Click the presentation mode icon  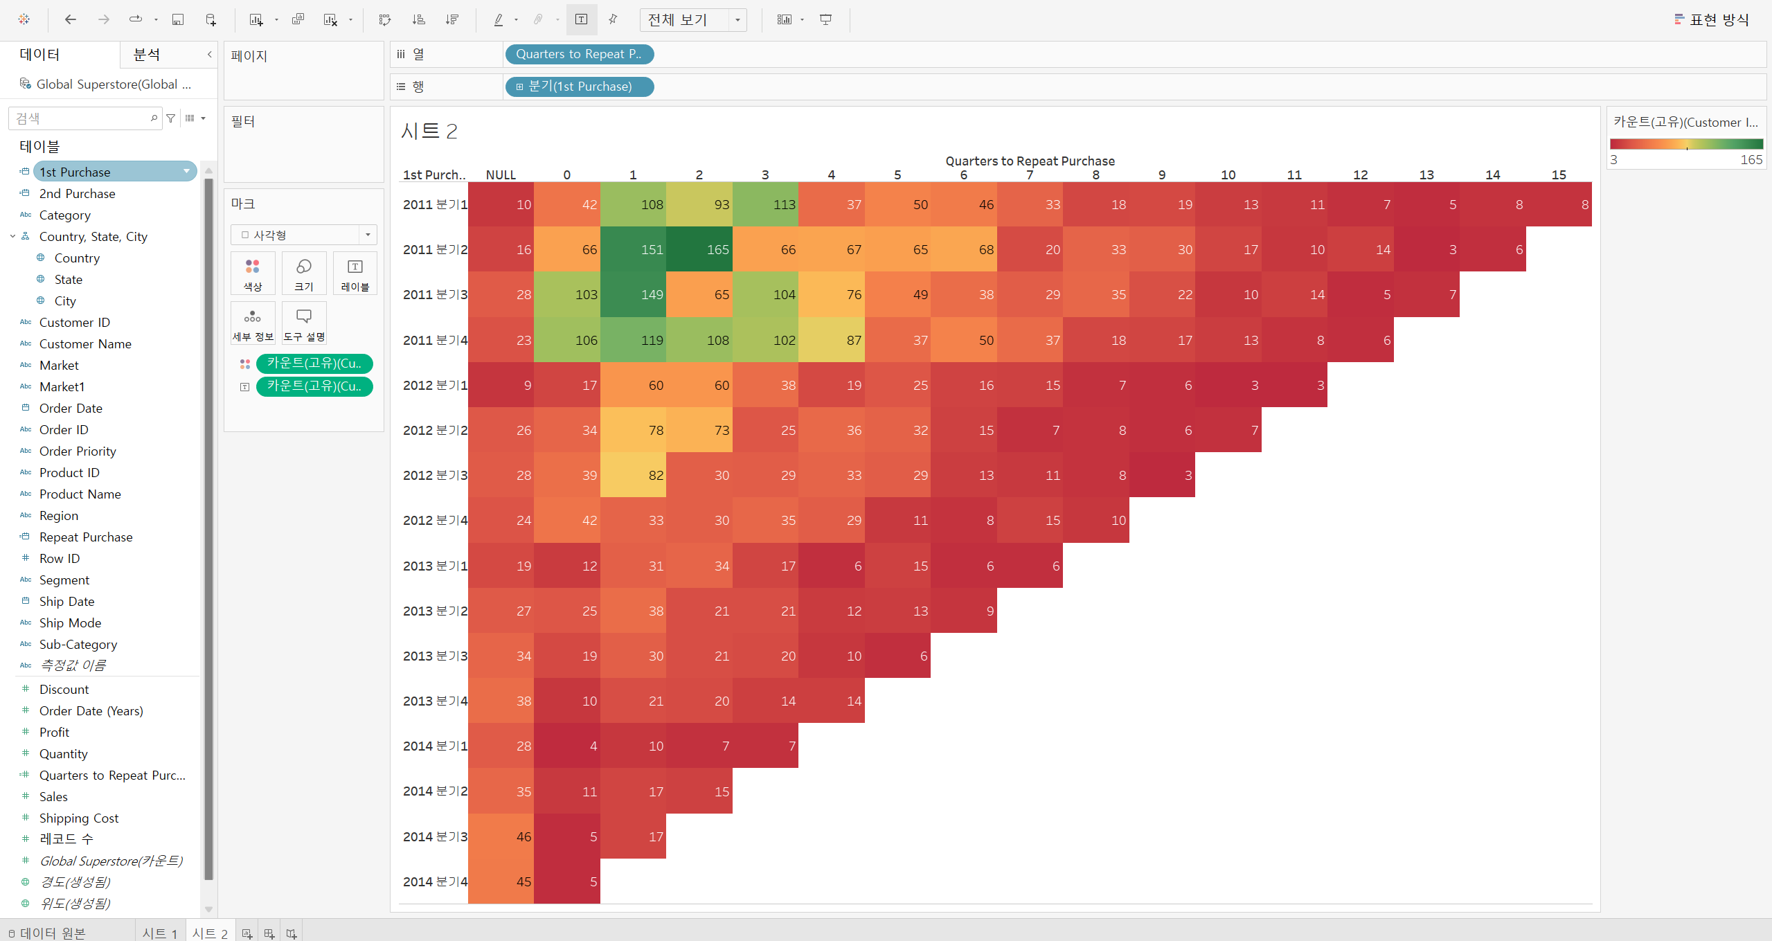(825, 19)
